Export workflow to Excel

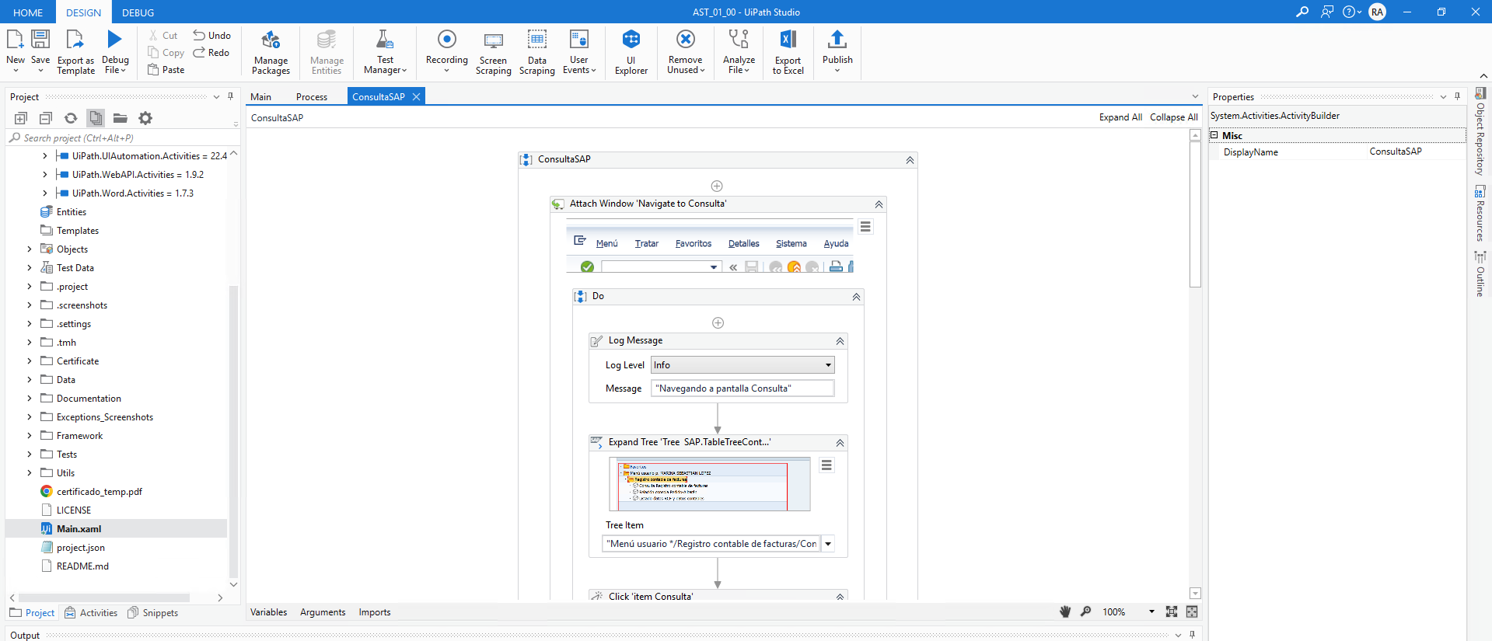point(788,52)
